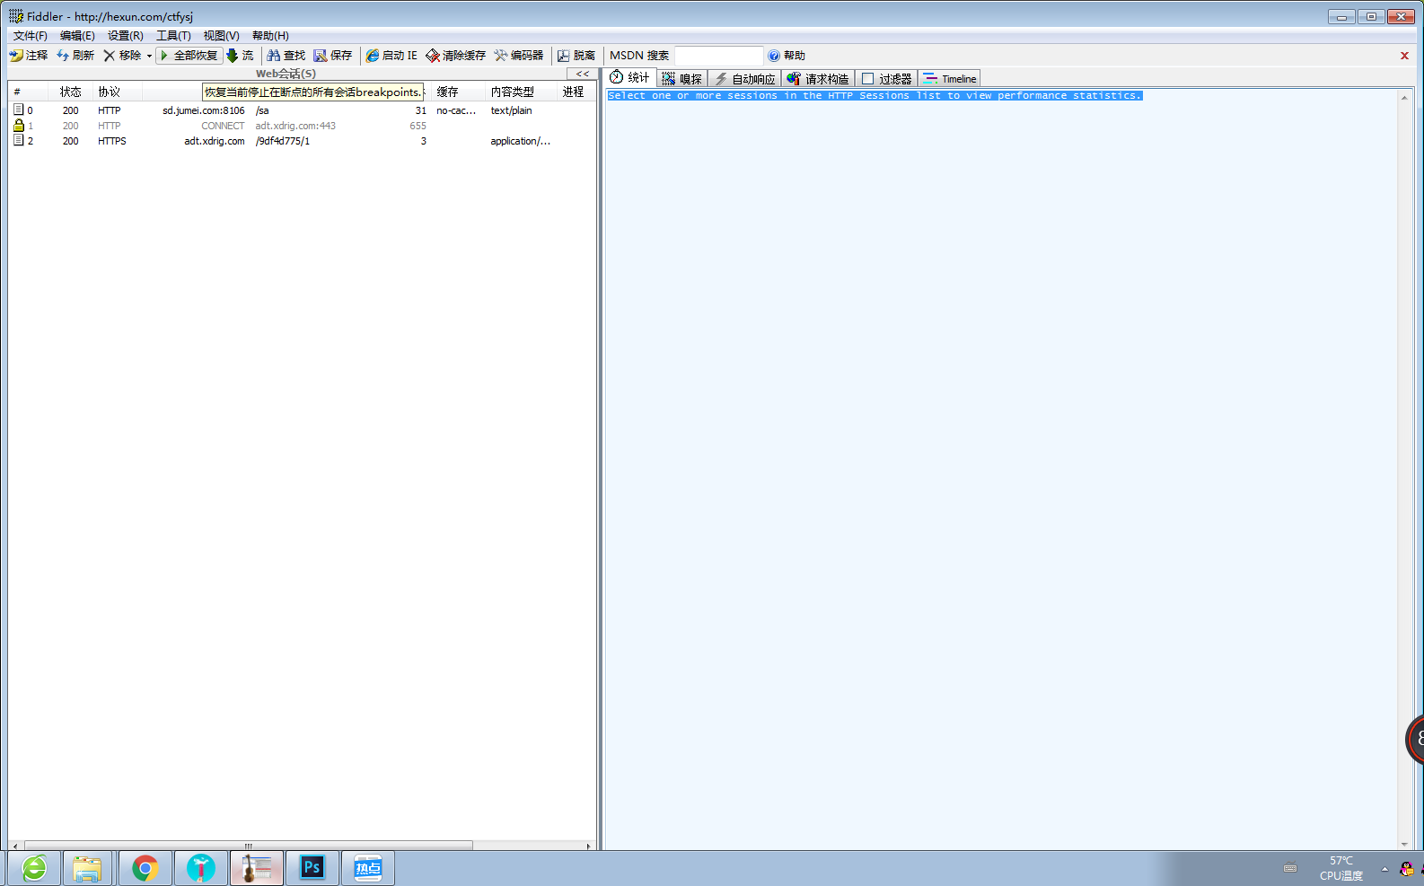This screenshot has width=1424, height=886.
Task: Open the 移除 dropdown arrow
Action: 149,56
